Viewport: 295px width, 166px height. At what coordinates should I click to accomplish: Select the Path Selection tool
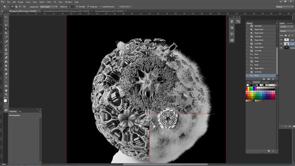pyautogui.click(x=6, y=82)
